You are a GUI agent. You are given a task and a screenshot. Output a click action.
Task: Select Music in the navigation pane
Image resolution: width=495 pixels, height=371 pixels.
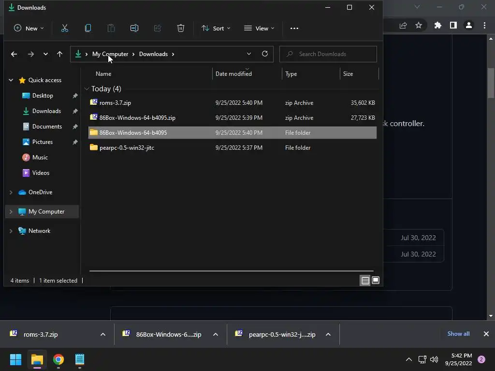(40, 157)
